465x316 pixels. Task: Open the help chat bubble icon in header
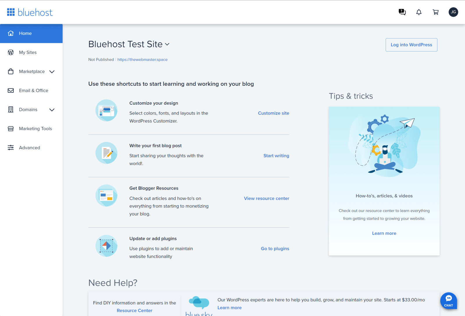402,12
